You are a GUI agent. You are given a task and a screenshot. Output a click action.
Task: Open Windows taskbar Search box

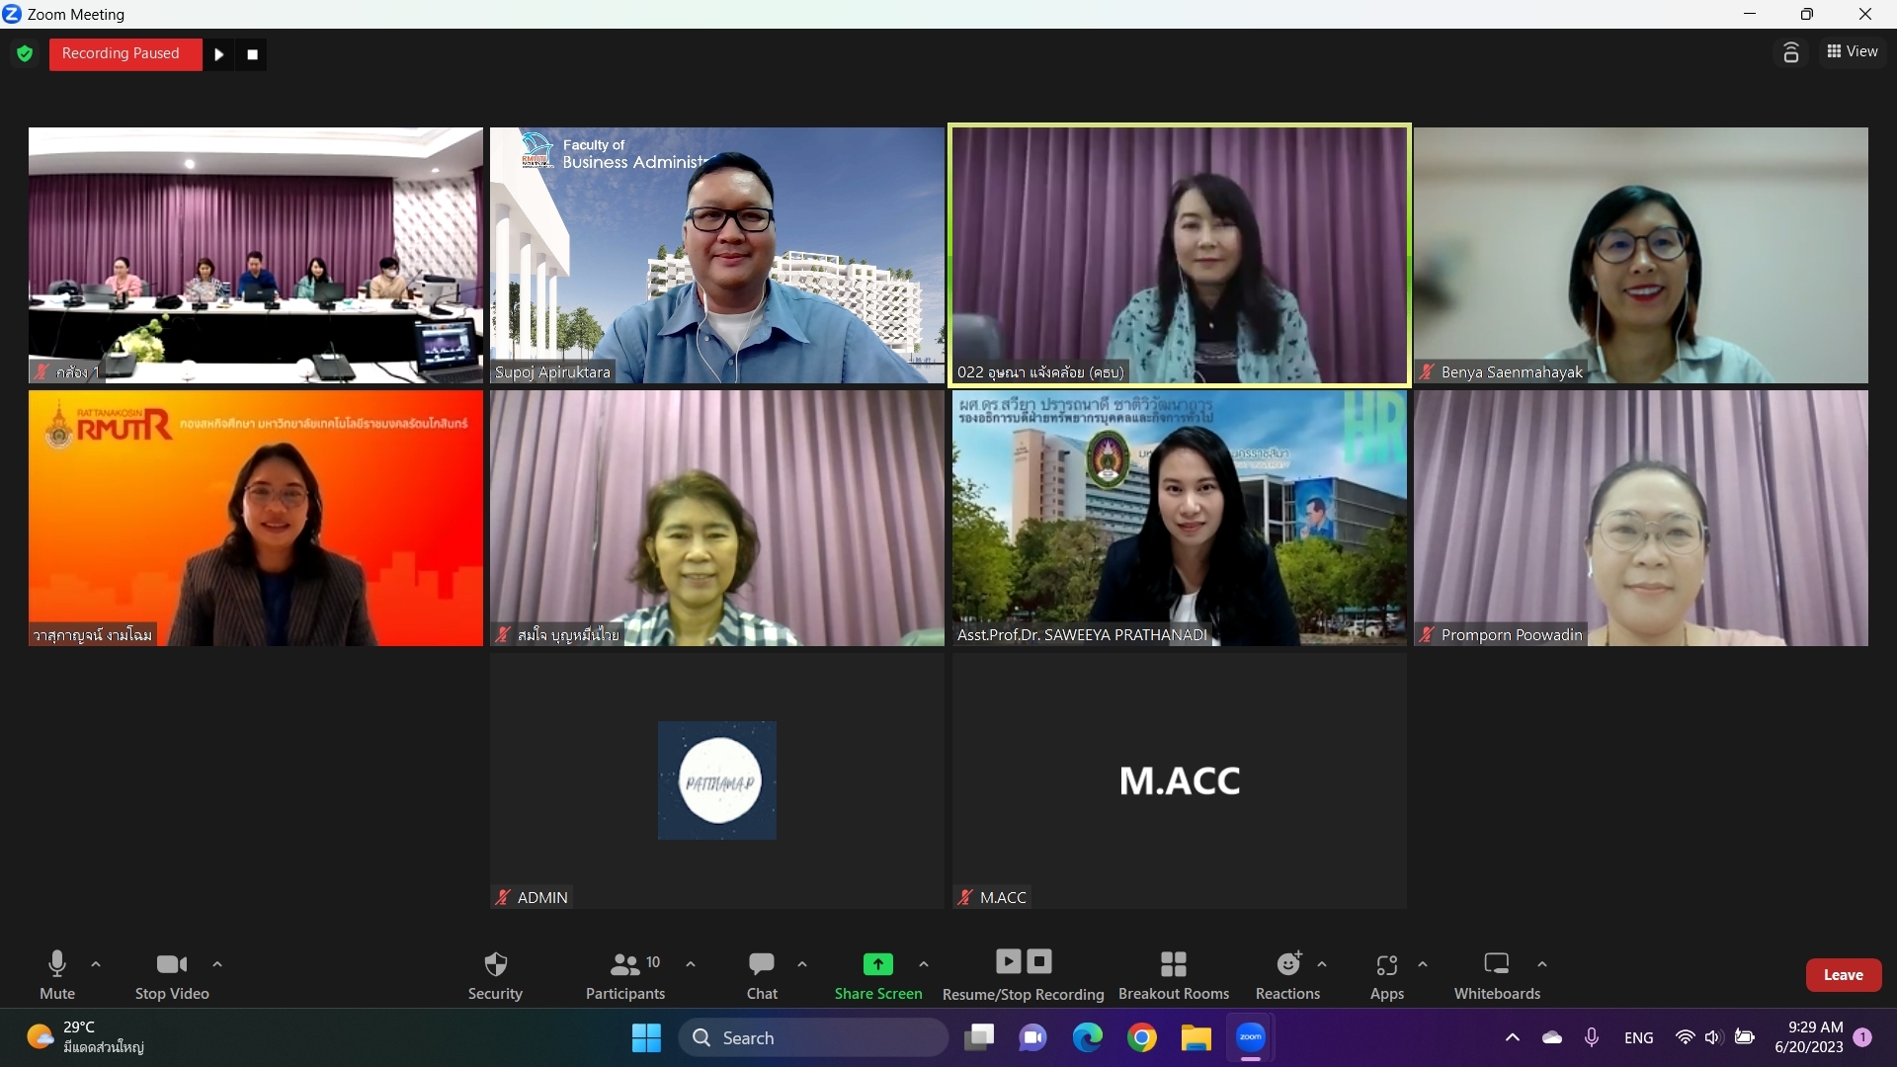point(813,1037)
